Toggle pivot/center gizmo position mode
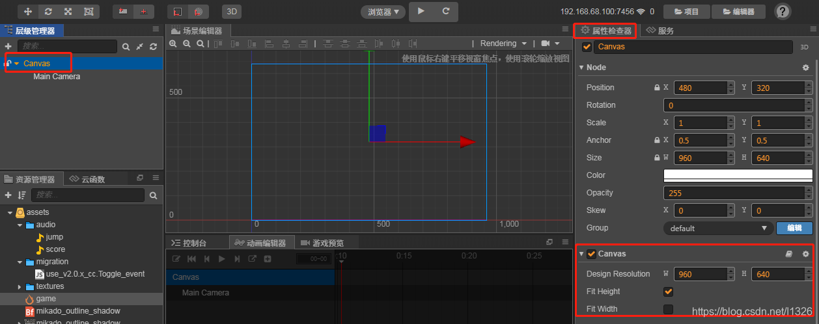Screen dimensions: 819x324 123,12
